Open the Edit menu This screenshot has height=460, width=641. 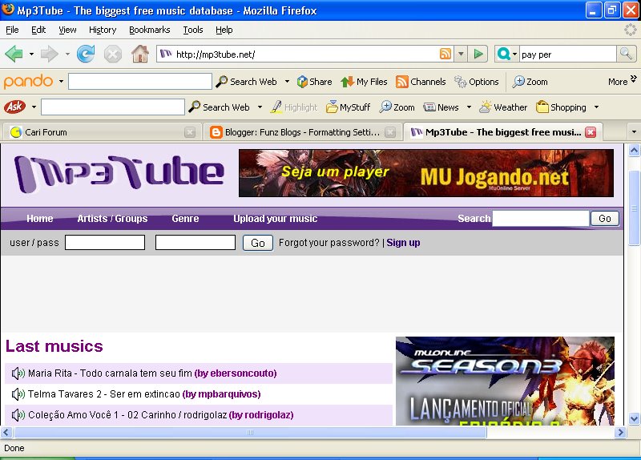point(38,30)
